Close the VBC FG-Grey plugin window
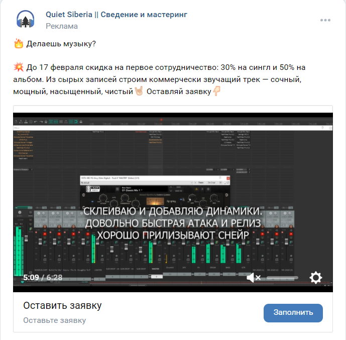This screenshot has height=340, width=346. coord(228,178)
